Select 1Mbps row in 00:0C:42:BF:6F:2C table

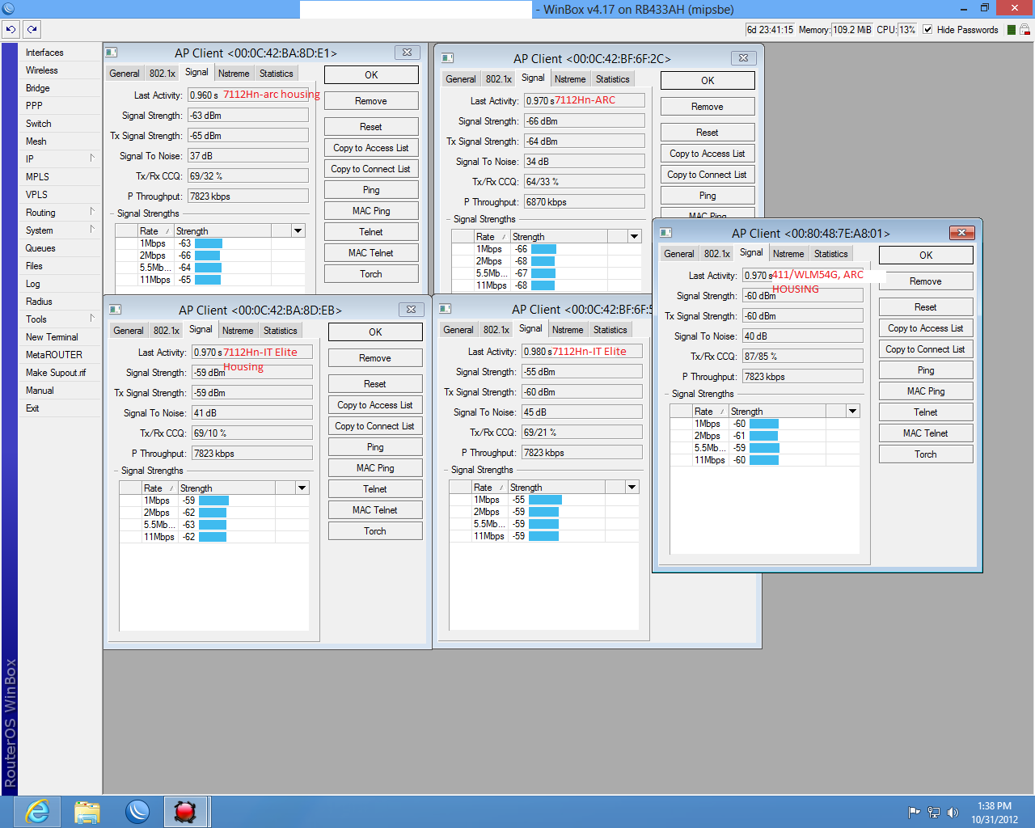click(x=547, y=249)
